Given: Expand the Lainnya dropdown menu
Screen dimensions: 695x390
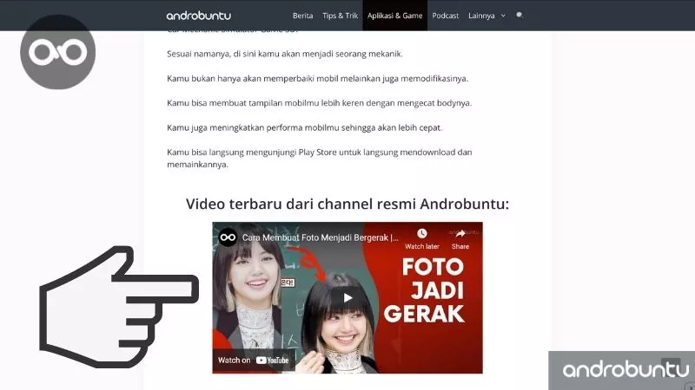Looking at the screenshot, I should click(x=486, y=16).
